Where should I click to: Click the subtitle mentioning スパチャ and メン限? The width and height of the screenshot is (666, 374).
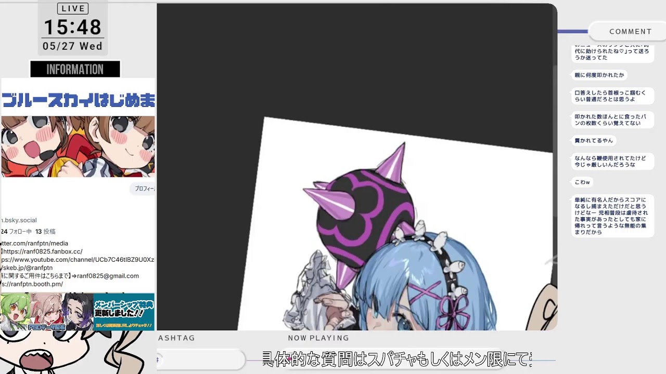coord(396,359)
